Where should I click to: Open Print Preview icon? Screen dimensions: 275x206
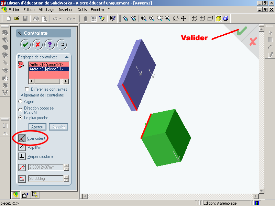pos(44,19)
